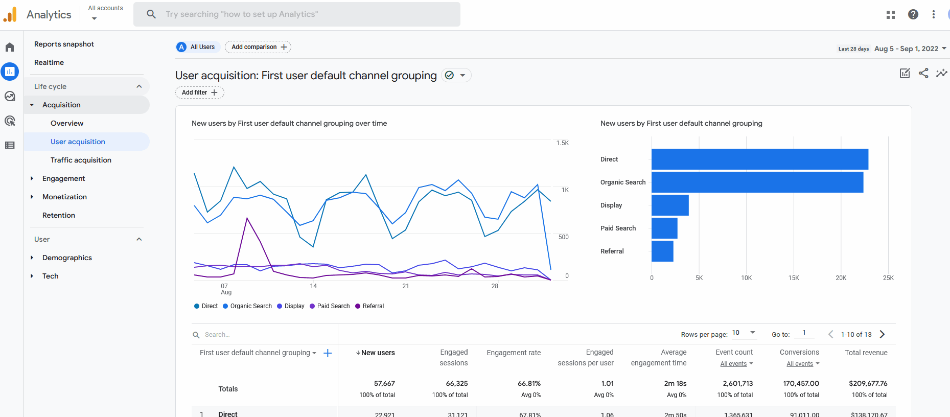Open the Advertising icon in left rail
Screen dimensions: 950x417
pyautogui.click(x=10, y=121)
